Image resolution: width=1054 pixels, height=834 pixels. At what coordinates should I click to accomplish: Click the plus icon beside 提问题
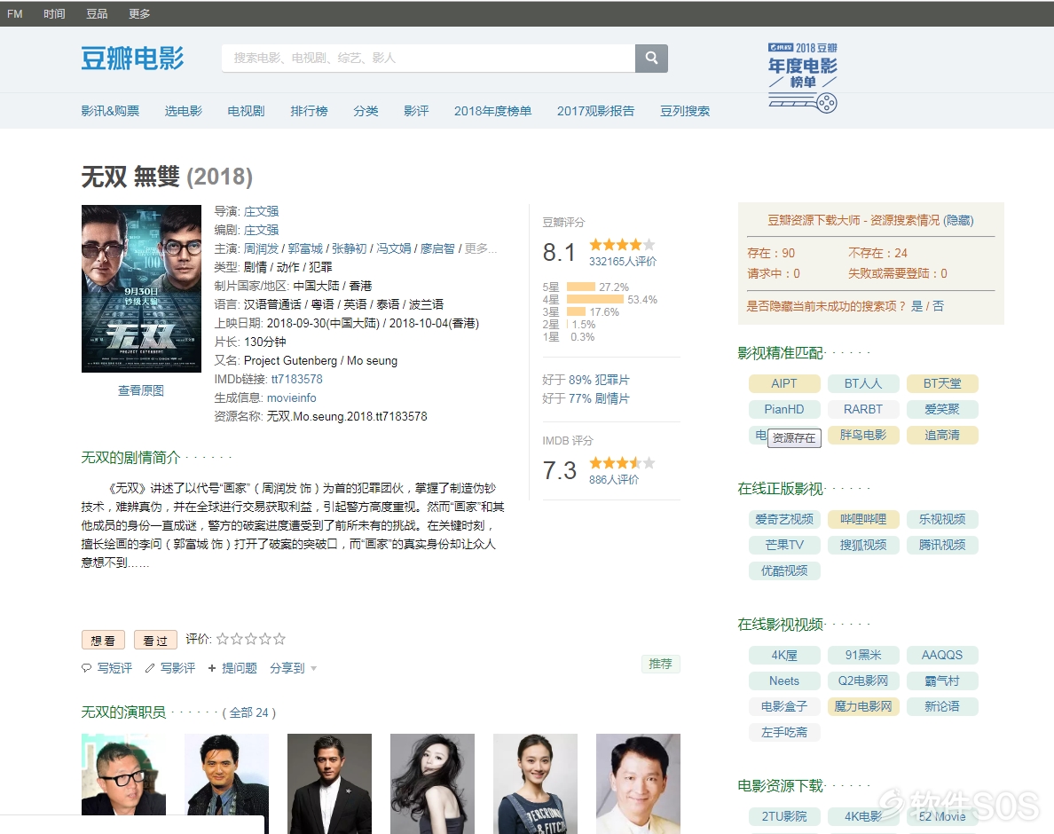point(212,668)
